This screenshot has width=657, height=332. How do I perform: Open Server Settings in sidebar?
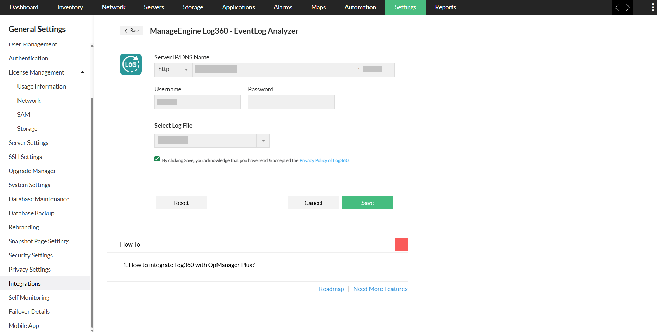pyautogui.click(x=28, y=143)
